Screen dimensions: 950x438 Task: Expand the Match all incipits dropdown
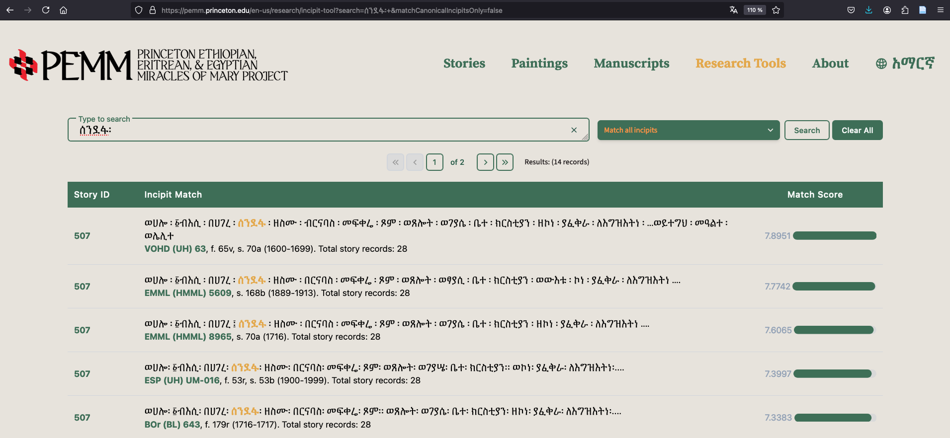[x=688, y=130]
